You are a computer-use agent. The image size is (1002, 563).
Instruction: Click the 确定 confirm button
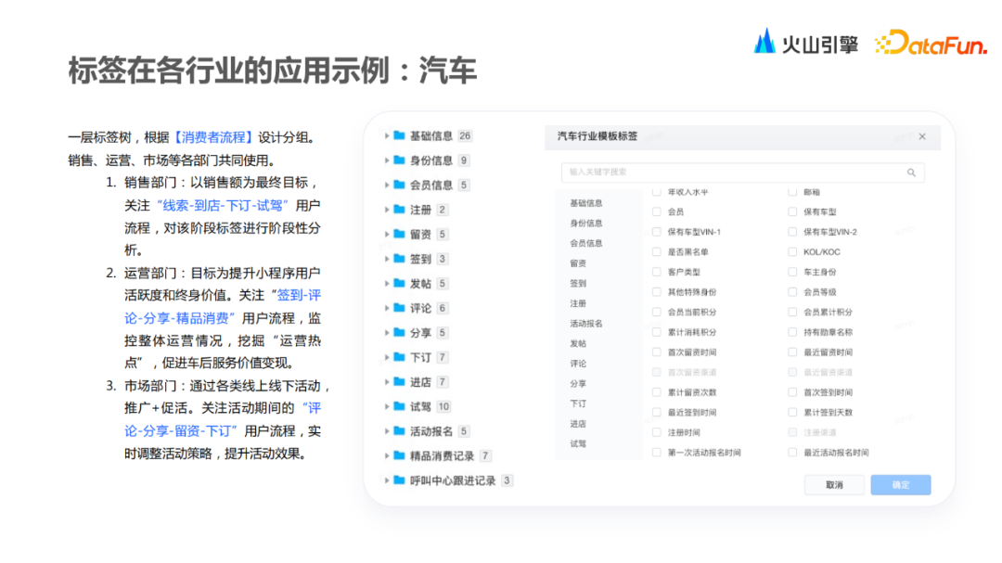(x=900, y=484)
